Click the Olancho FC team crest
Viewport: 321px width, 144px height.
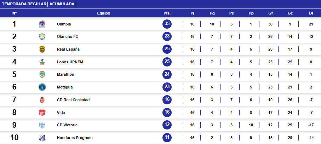42,37
